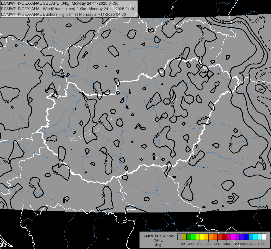Select the indigo legend swatch
This screenshot has width=271, height=249.
pos(242,237)
